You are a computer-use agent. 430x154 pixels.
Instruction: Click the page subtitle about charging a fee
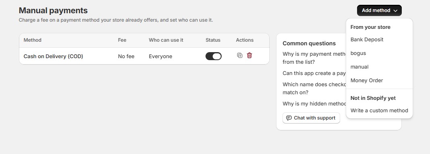click(116, 20)
